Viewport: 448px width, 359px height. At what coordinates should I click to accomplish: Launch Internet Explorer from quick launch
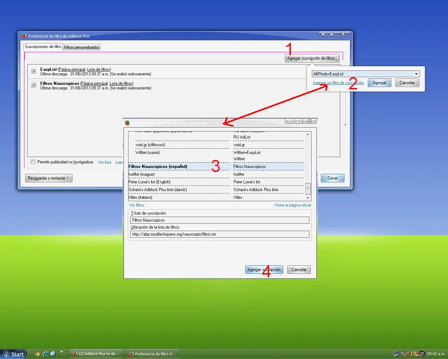coord(45,354)
